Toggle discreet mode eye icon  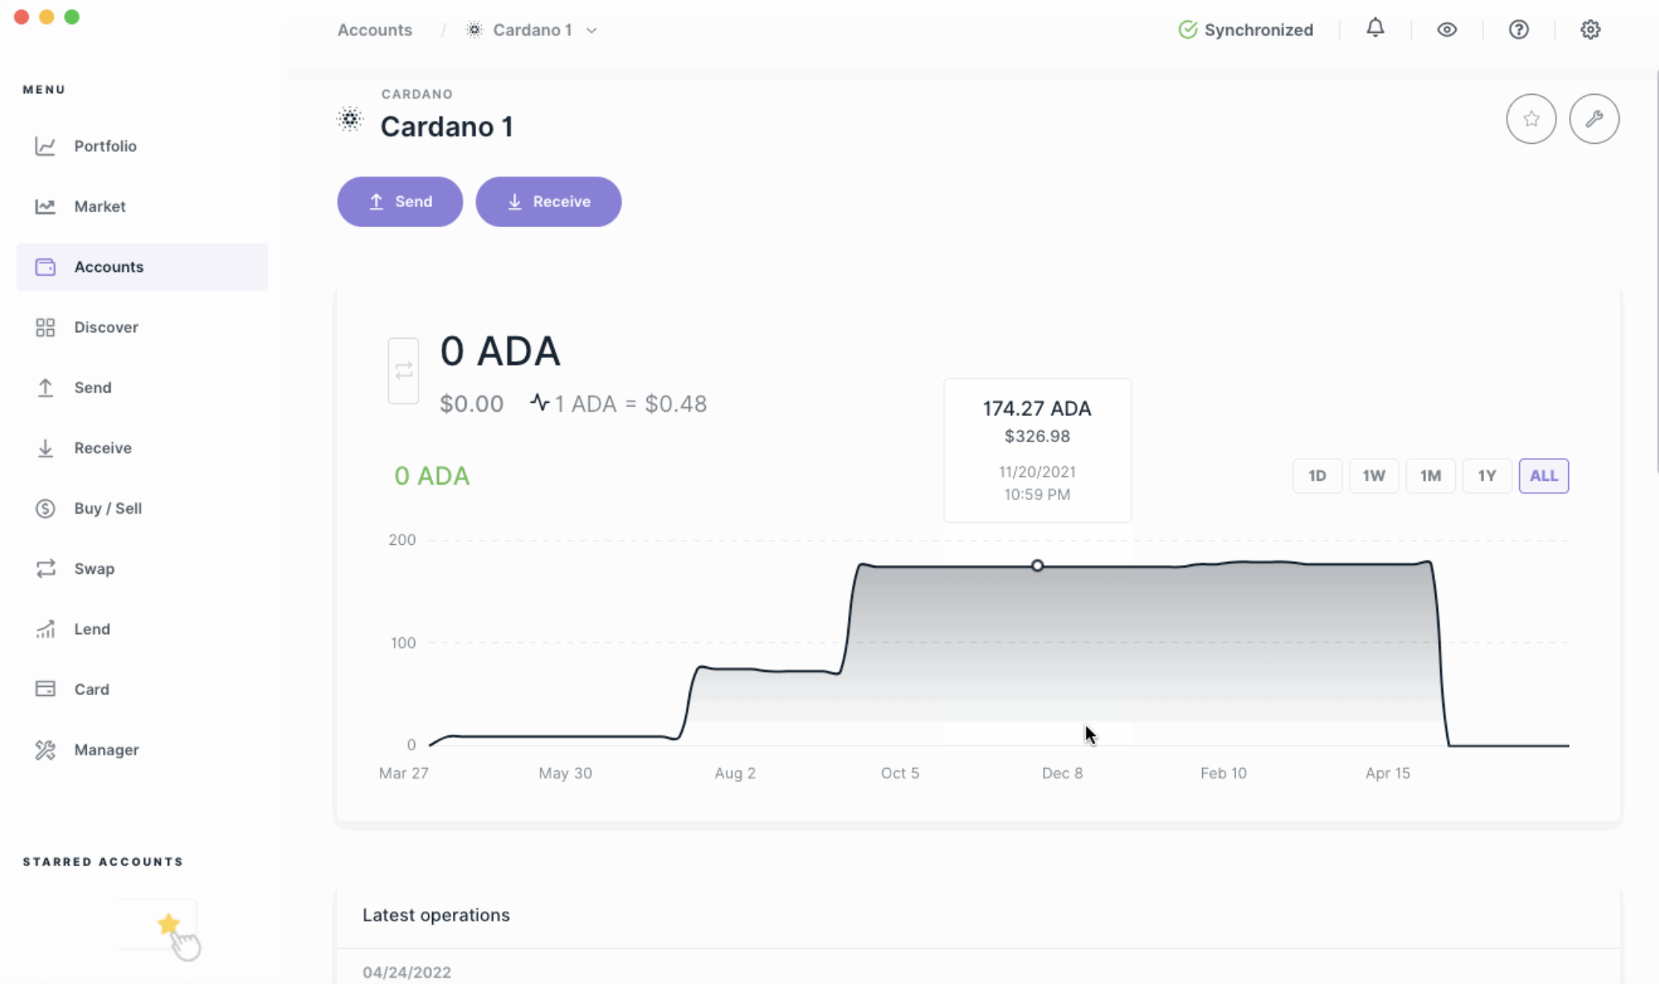(1446, 30)
